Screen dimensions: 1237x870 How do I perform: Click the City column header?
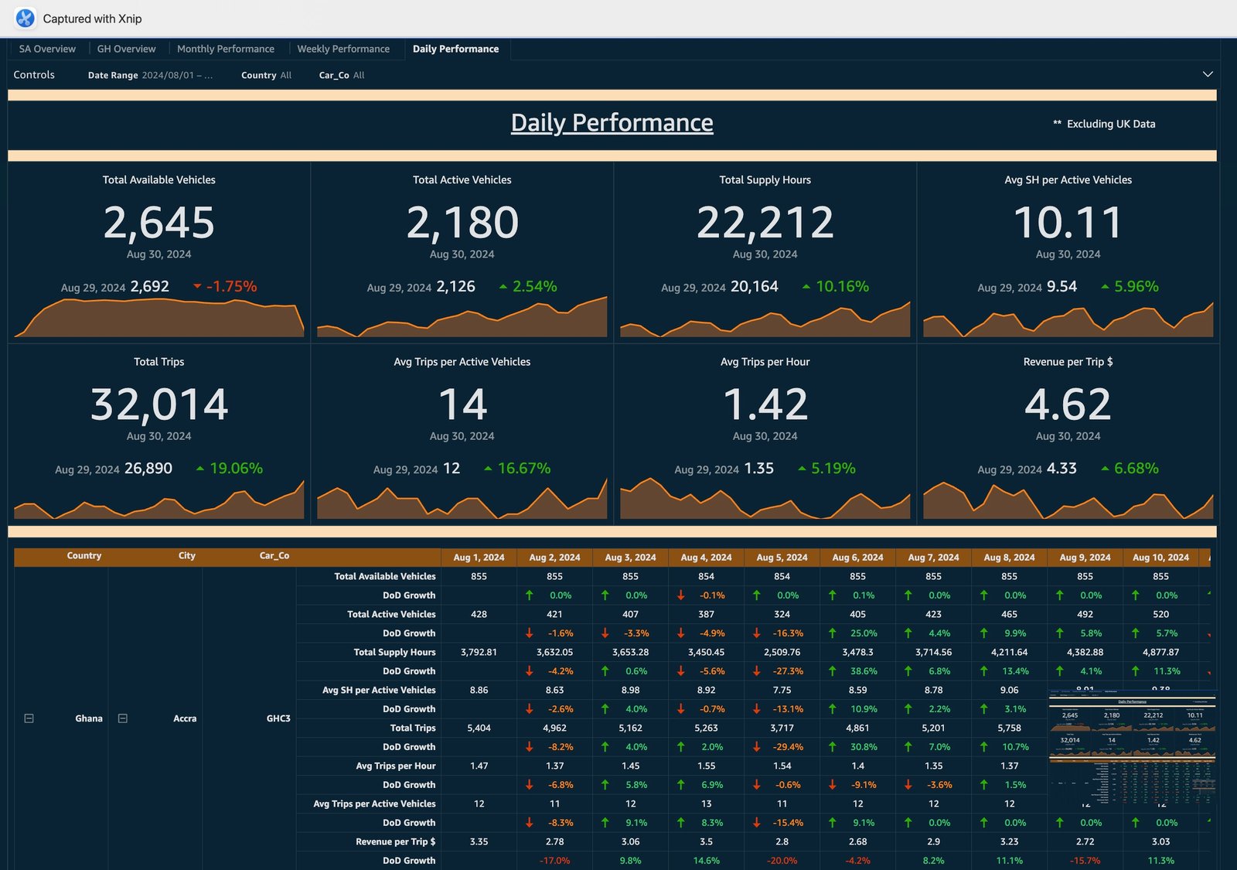pos(187,556)
